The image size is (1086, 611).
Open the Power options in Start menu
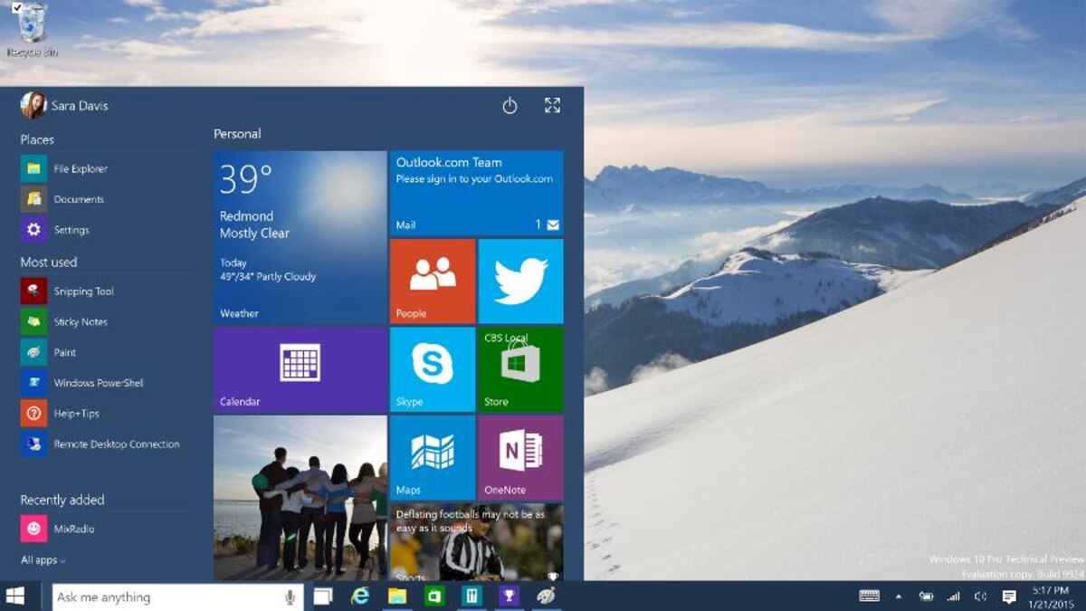[x=510, y=106]
